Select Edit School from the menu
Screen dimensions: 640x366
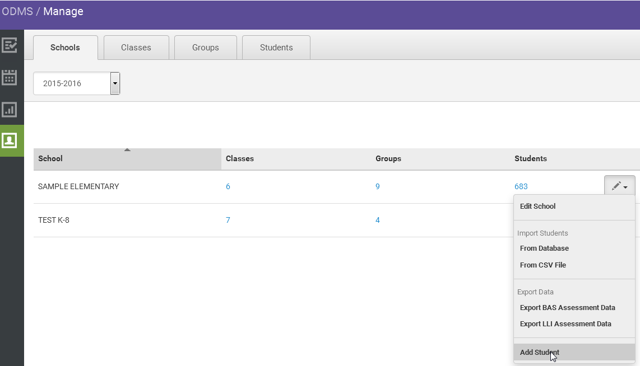pos(538,206)
